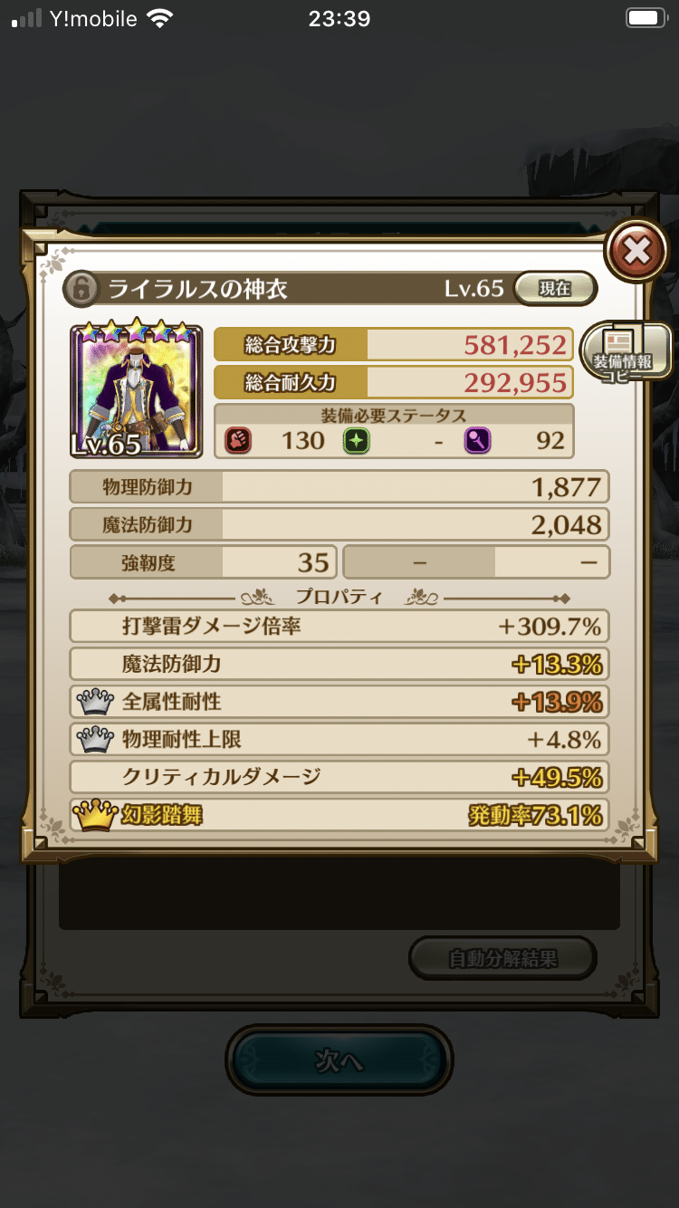Select the 打撃雷ダメージ倍率 property row

(339, 626)
